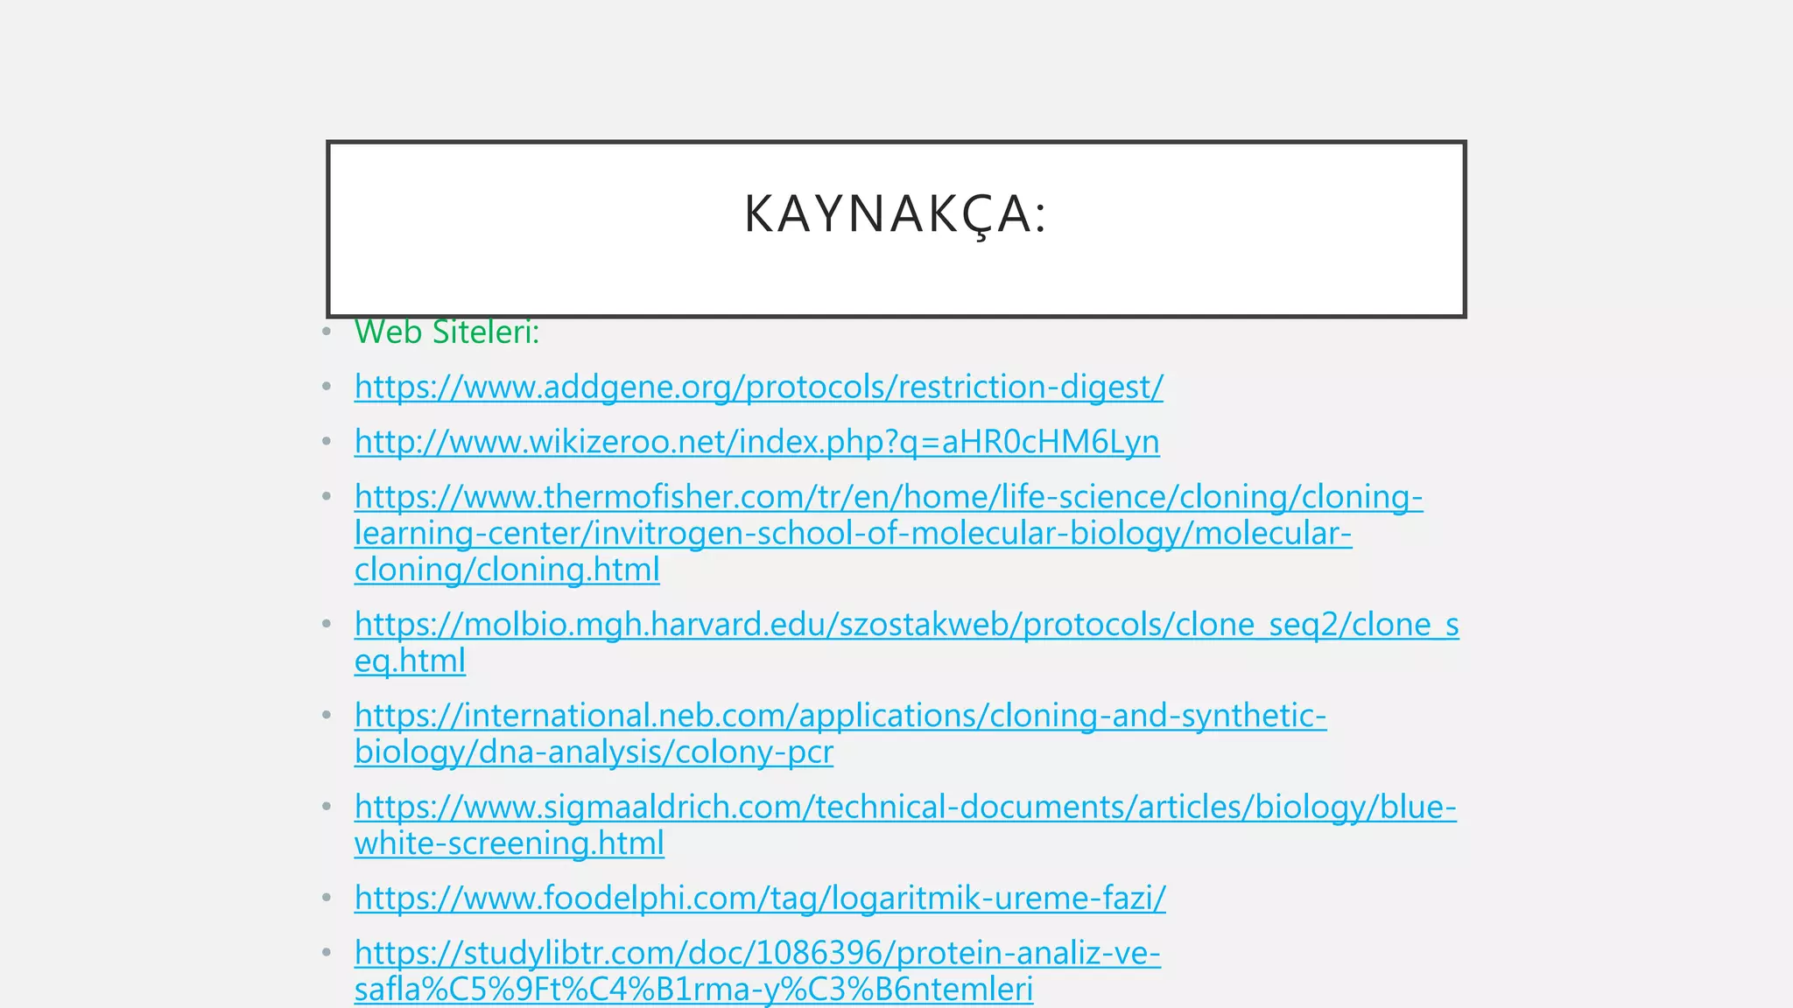This screenshot has height=1008, width=1793.
Task: Click the bullet beside the neb.com link
Action: pos(327,716)
